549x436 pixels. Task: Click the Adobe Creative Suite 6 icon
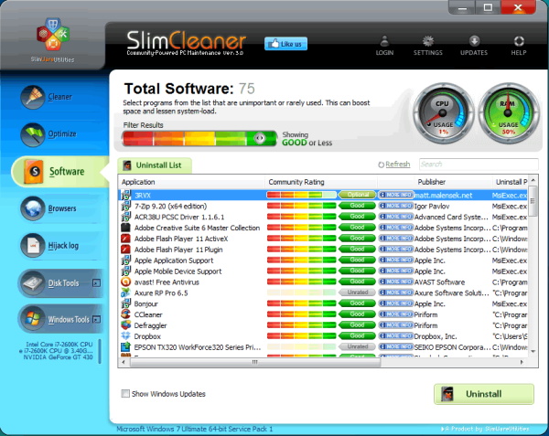click(125, 228)
